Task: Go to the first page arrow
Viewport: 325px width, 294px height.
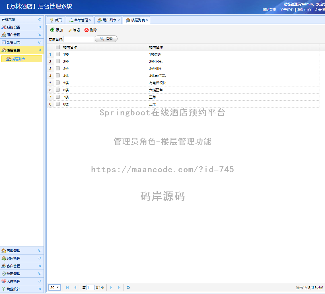Action: tap(67, 287)
